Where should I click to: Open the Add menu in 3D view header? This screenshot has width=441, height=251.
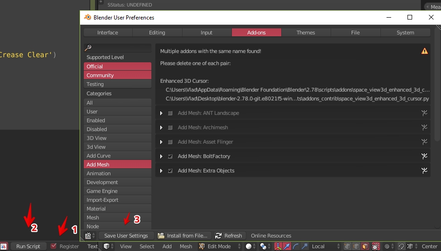pyautogui.click(x=167, y=246)
